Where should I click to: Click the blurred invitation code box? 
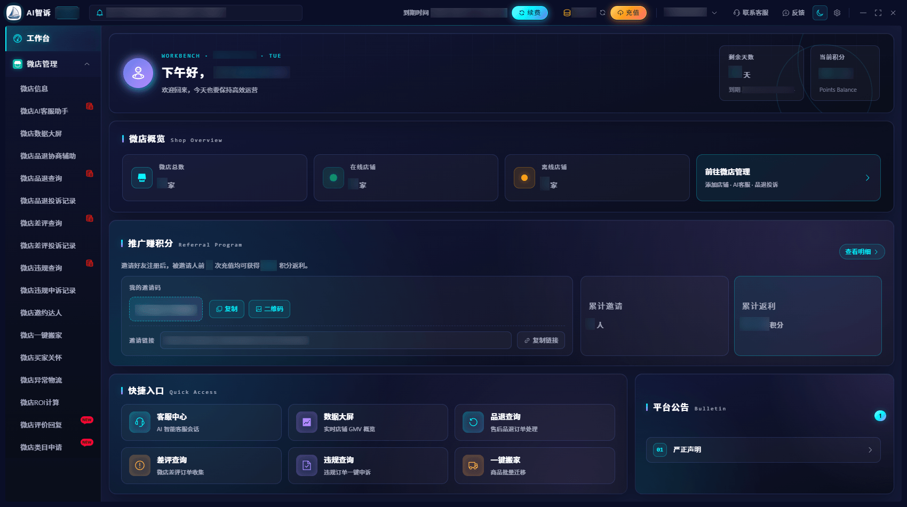(166, 309)
